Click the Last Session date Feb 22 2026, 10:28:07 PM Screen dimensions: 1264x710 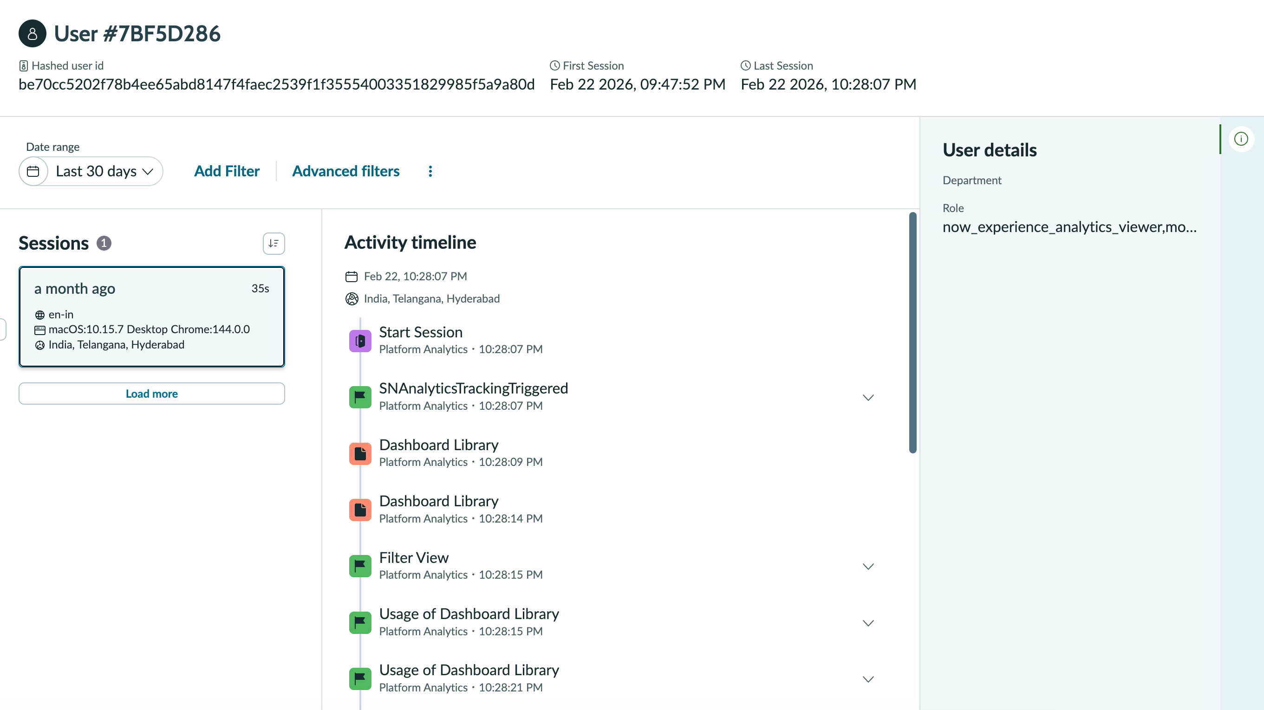click(x=828, y=84)
